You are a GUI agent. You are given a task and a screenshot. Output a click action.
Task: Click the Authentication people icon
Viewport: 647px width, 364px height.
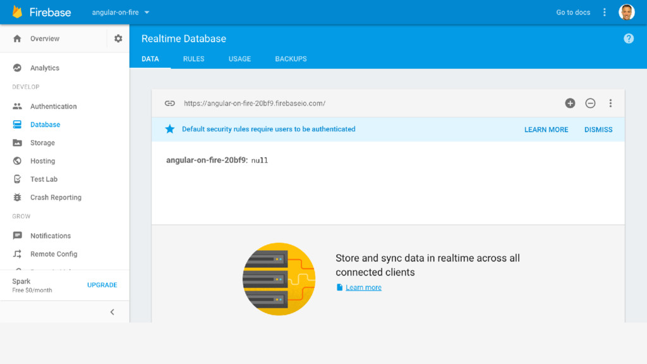(17, 106)
